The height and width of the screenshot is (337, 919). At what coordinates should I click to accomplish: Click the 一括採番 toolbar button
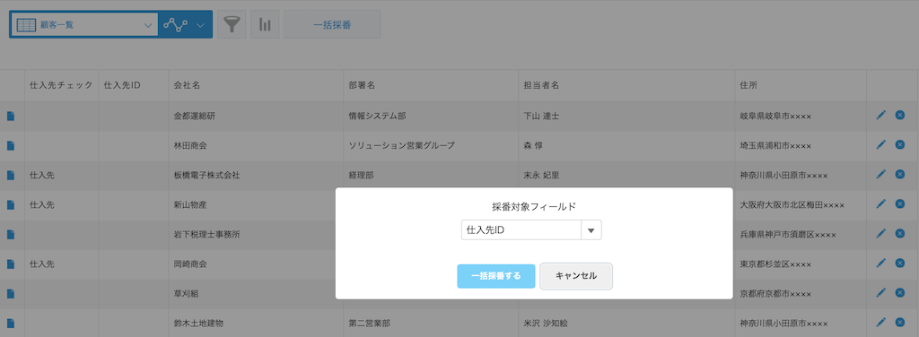pyautogui.click(x=332, y=24)
